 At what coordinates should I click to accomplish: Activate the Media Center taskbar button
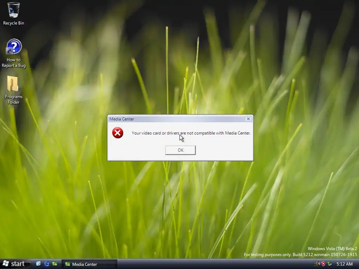[x=89, y=264]
